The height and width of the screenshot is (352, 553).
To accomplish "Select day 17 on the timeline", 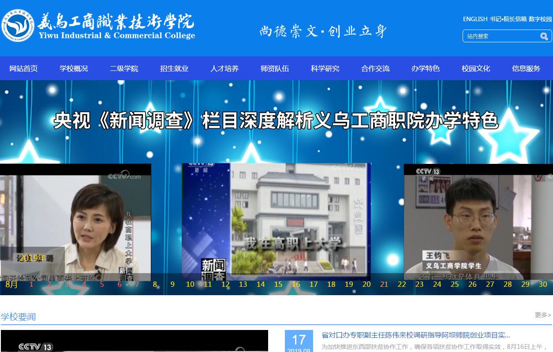I will point(314,284).
